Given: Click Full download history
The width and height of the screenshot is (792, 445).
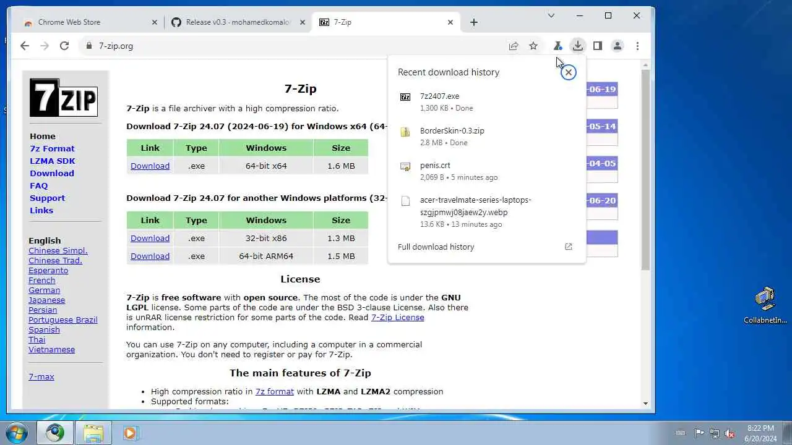Looking at the screenshot, I should point(436,247).
